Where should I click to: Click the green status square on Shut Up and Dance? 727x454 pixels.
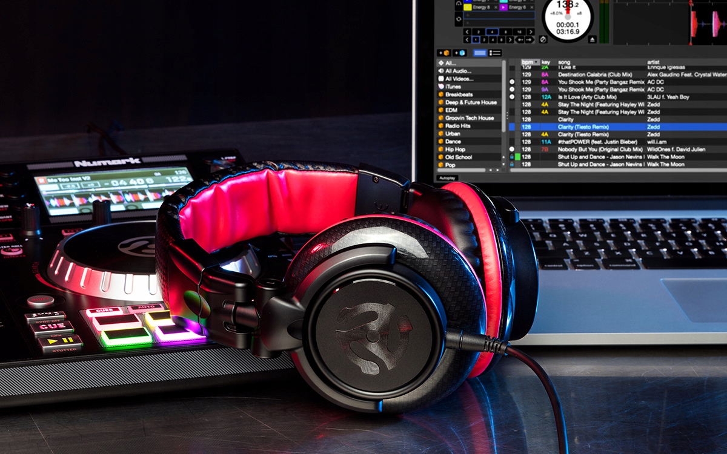pos(517,157)
